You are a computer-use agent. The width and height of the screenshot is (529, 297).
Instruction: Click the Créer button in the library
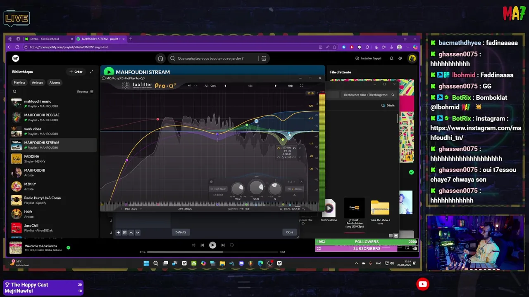(x=76, y=72)
